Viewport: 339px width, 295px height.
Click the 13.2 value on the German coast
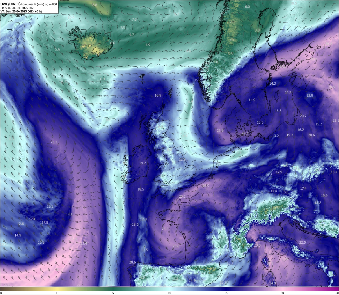point(275,136)
